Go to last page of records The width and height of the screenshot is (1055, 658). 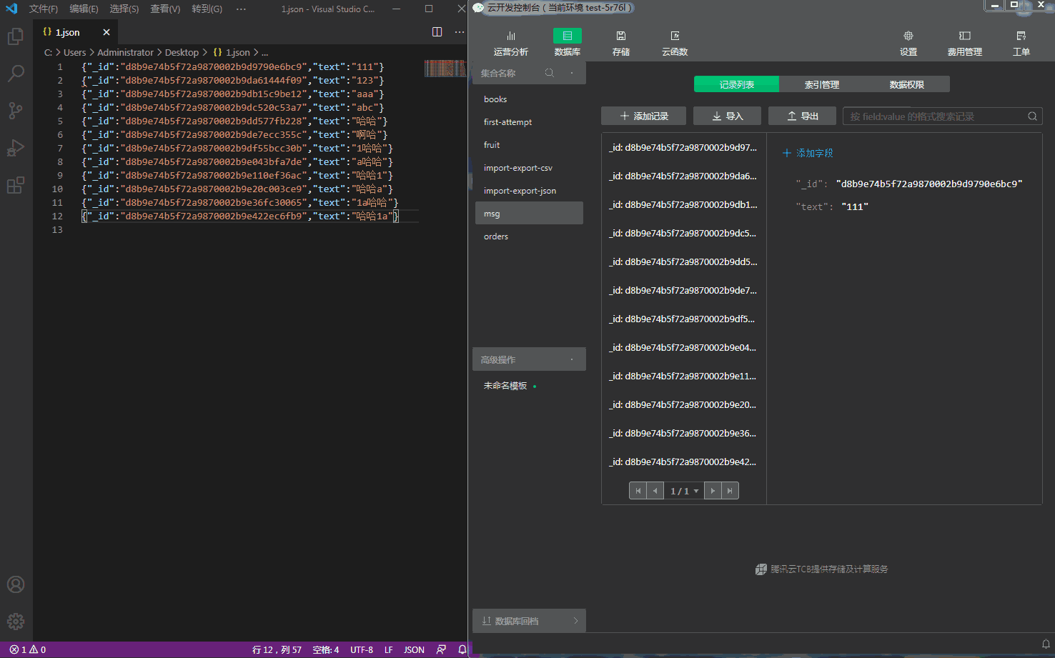coord(730,491)
